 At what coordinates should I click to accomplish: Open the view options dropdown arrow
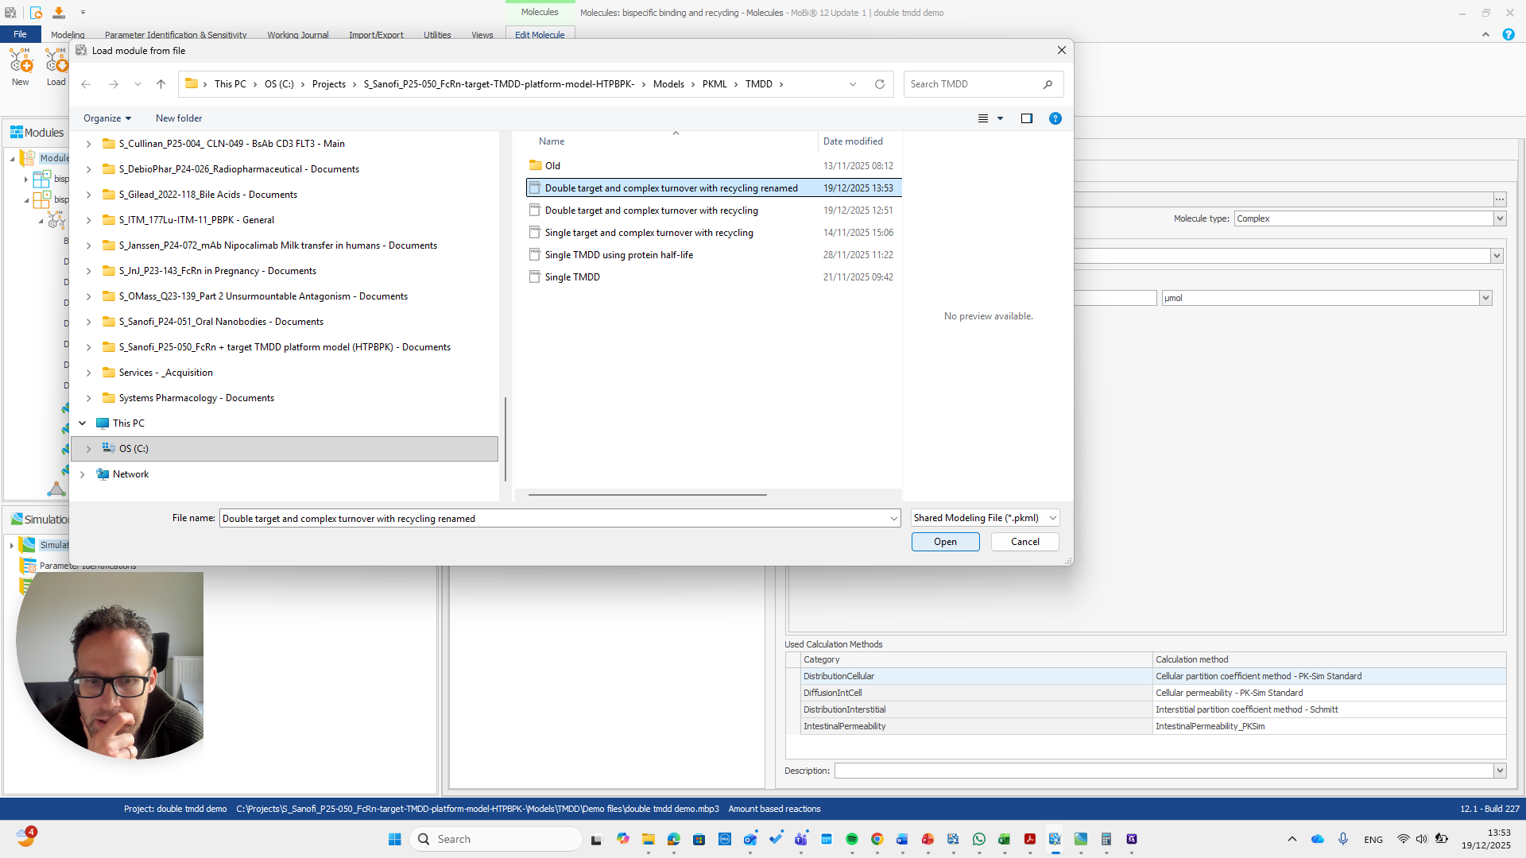[1000, 118]
